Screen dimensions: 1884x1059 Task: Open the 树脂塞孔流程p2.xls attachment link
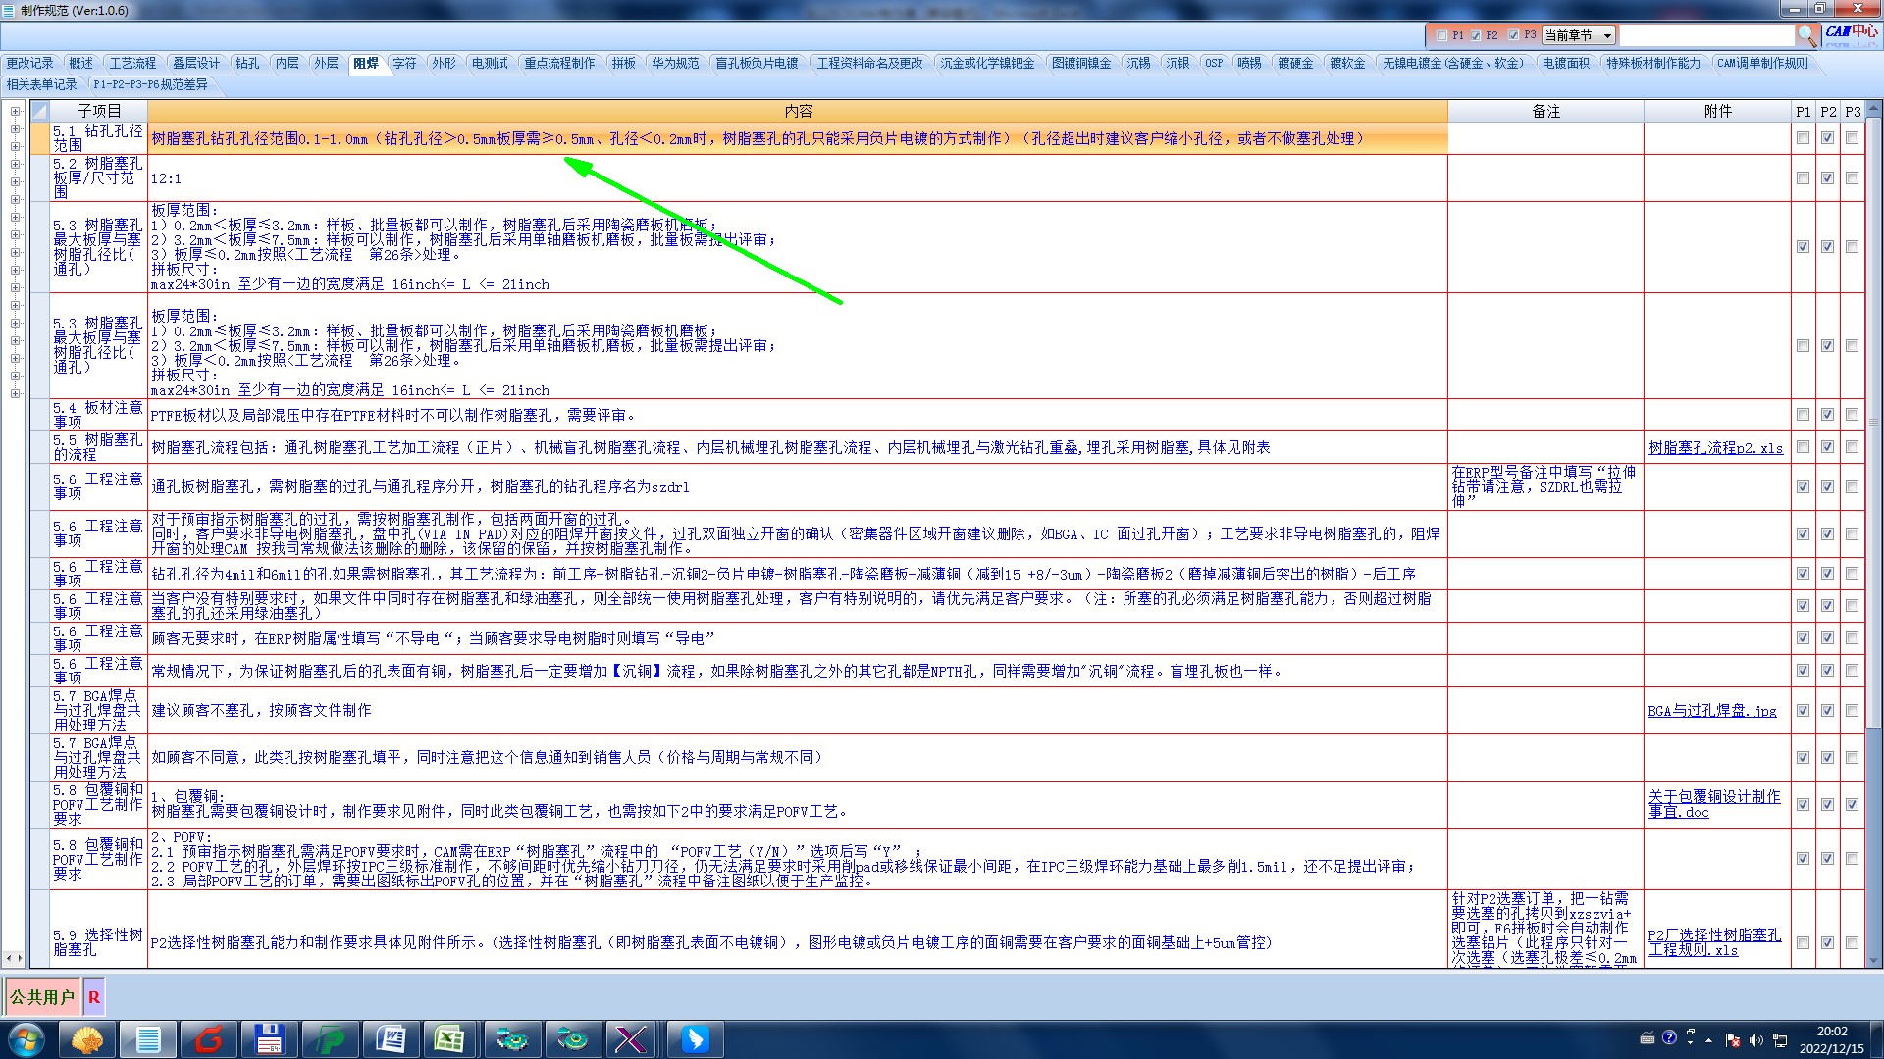[x=1715, y=448]
